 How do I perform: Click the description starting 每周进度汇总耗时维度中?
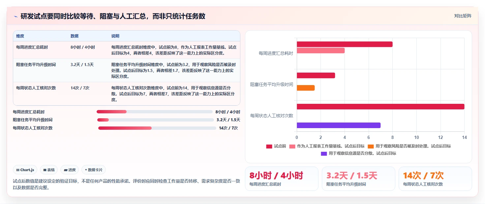(174, 50)
